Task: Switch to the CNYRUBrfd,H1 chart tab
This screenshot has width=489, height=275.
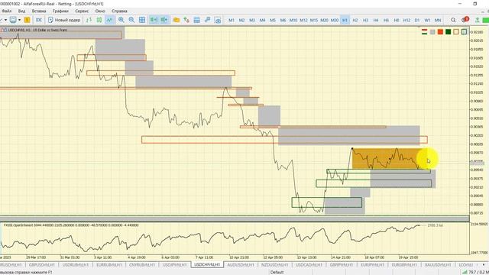Action: tap(142, 265)
